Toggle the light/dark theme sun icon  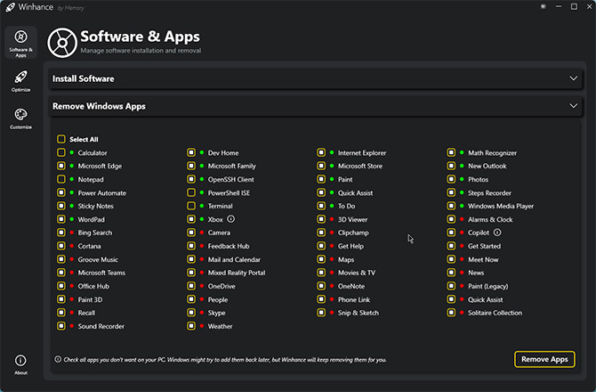click(544, 7)
